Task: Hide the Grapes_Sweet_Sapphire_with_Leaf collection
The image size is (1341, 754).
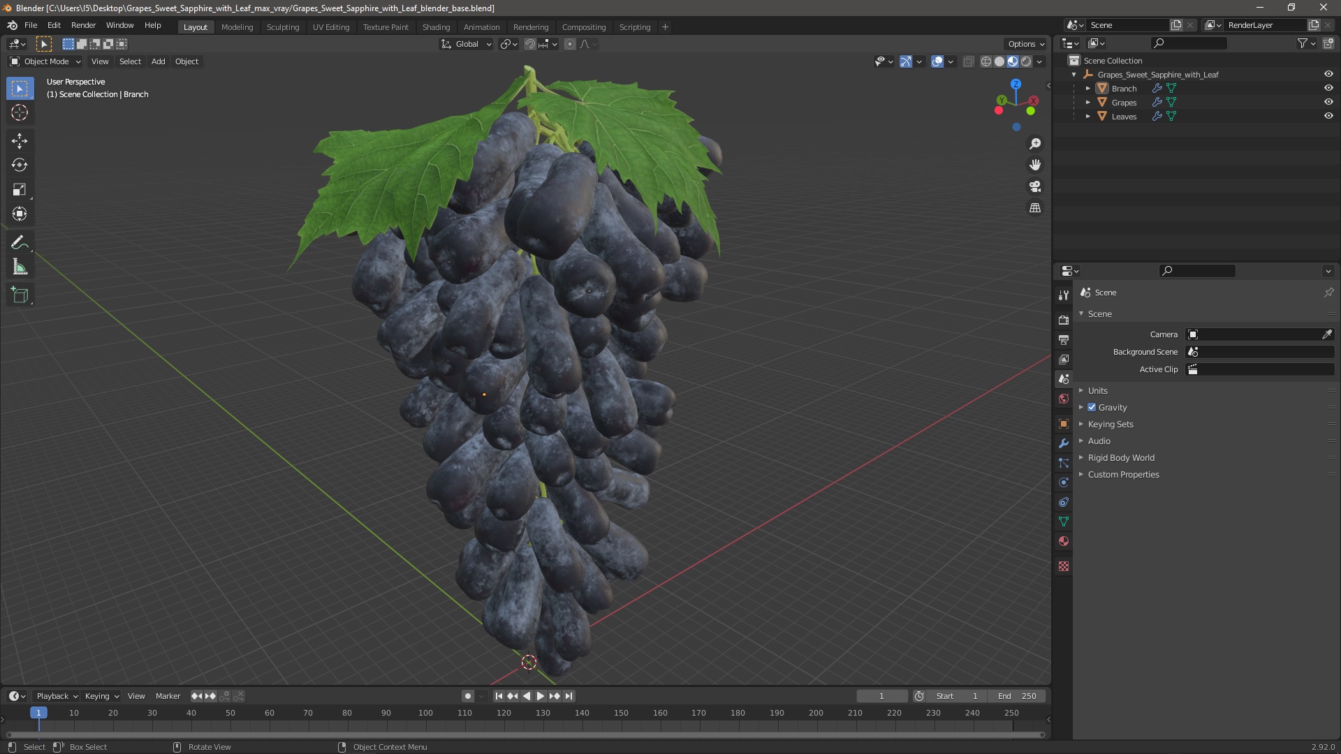Action: click(x=1328, y=74)
